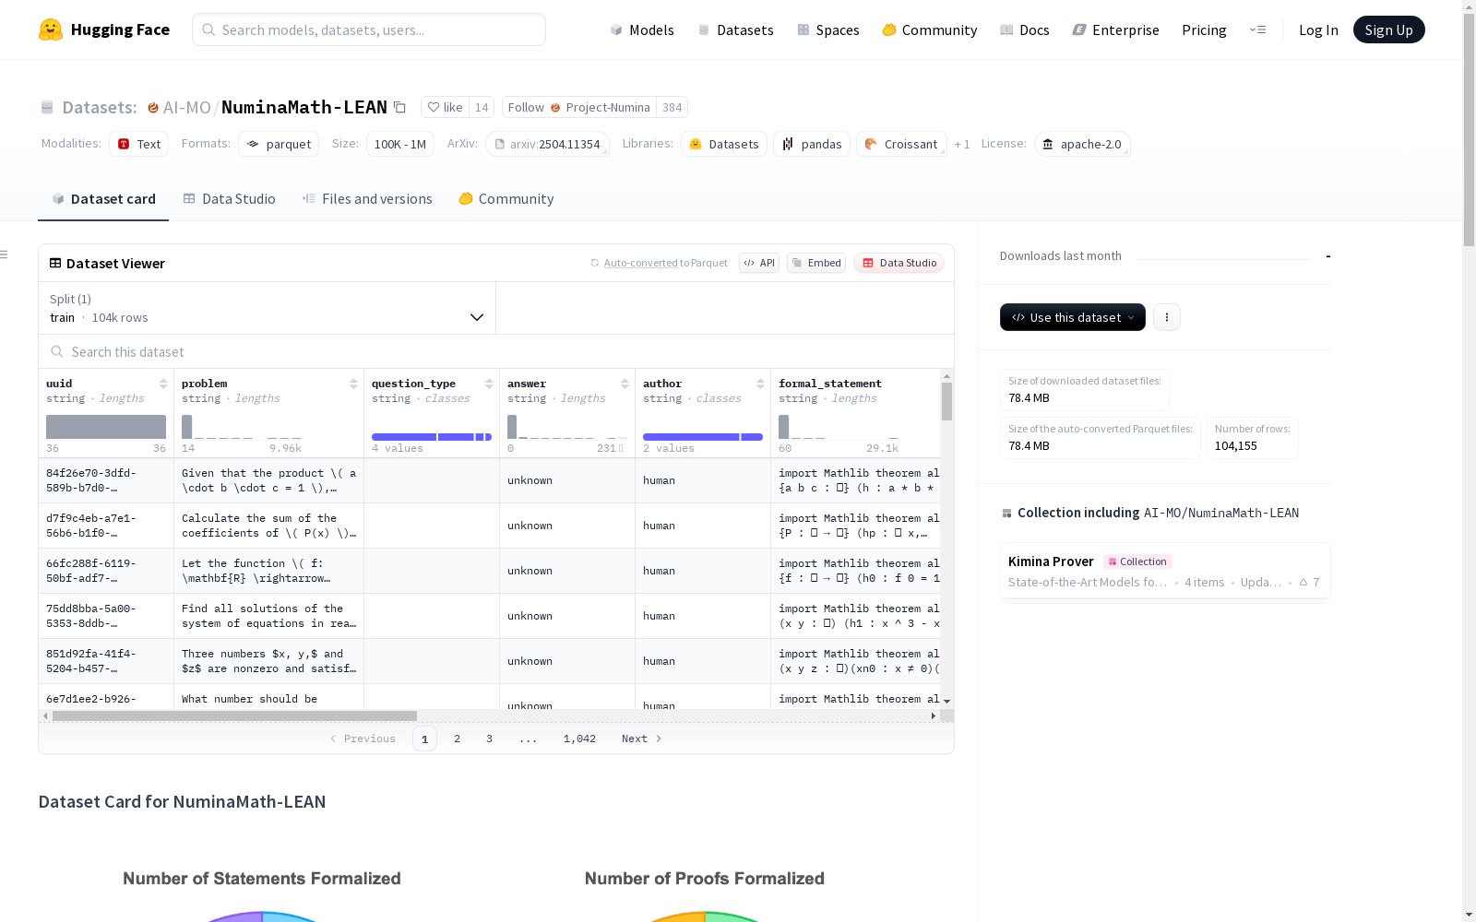This screenshot has height=922, width=1476.
Task: Click the uuid length histogram bar
Action: pyautogui.click(x=106, y=427)
